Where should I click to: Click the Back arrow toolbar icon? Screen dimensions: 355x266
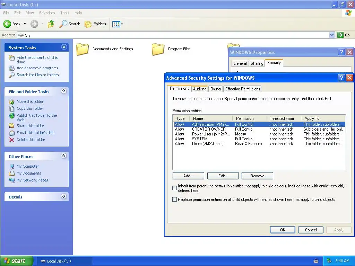coord(7,24)
